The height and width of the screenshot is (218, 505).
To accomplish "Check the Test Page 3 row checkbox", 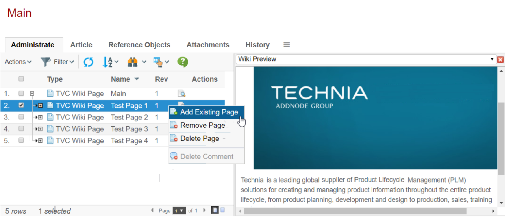I will (21, 129).
